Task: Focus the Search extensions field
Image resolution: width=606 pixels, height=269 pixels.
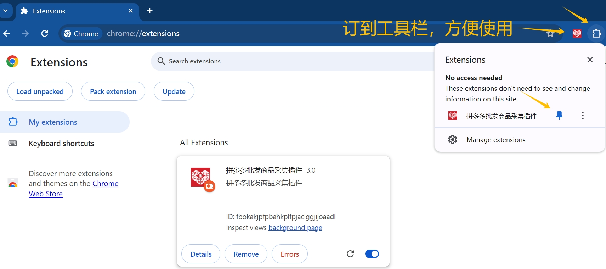Action: coord(293,61)
